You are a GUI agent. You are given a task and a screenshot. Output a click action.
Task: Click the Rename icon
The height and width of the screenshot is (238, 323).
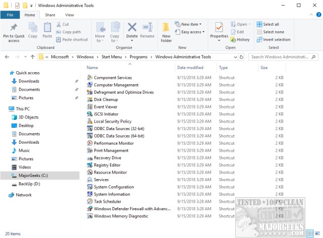pyautogui.click(x=147, y=27)
